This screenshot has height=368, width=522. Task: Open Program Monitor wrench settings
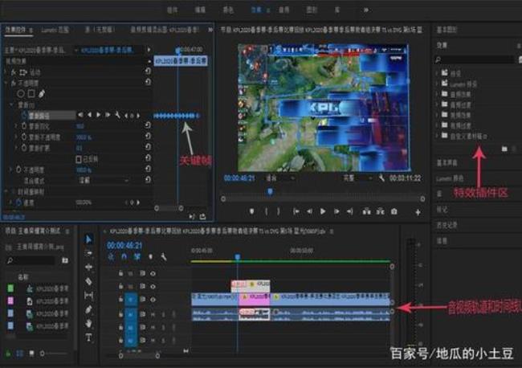[381, 178]
